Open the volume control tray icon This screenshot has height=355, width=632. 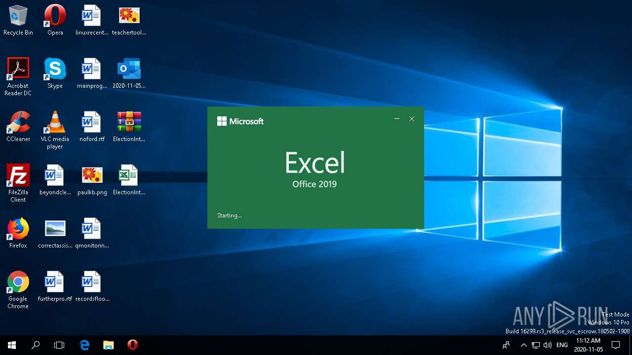tap(548, 345)
